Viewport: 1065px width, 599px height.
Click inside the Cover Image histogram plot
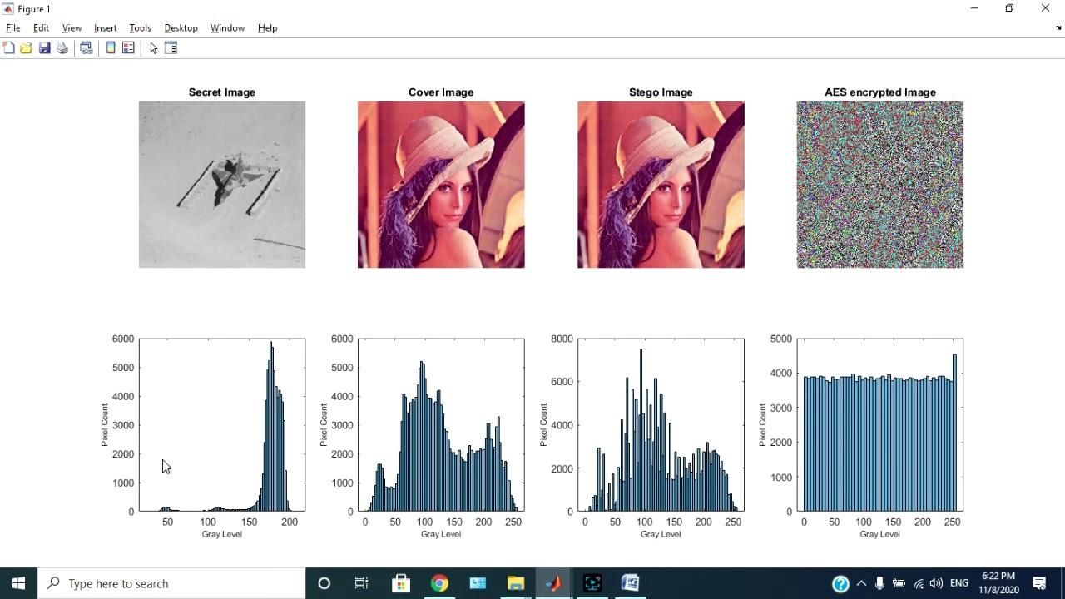coord(441,424)
